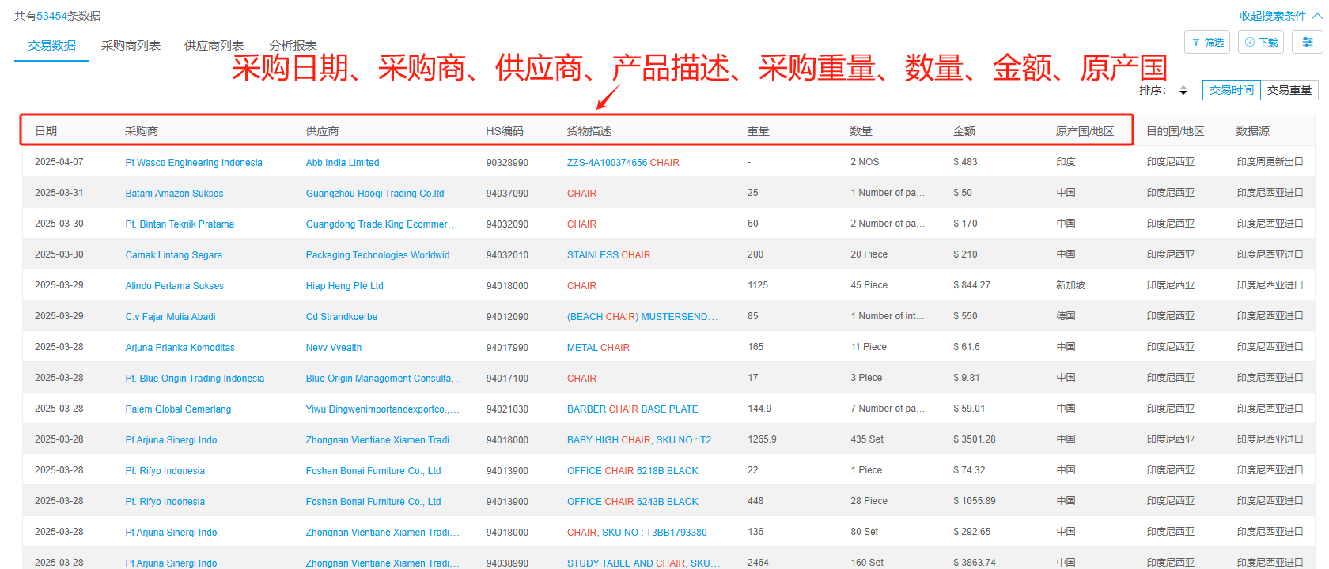Click the 金额 column header
The width and height of the screenshot is (1329, 569).
[x=964, y=131]
